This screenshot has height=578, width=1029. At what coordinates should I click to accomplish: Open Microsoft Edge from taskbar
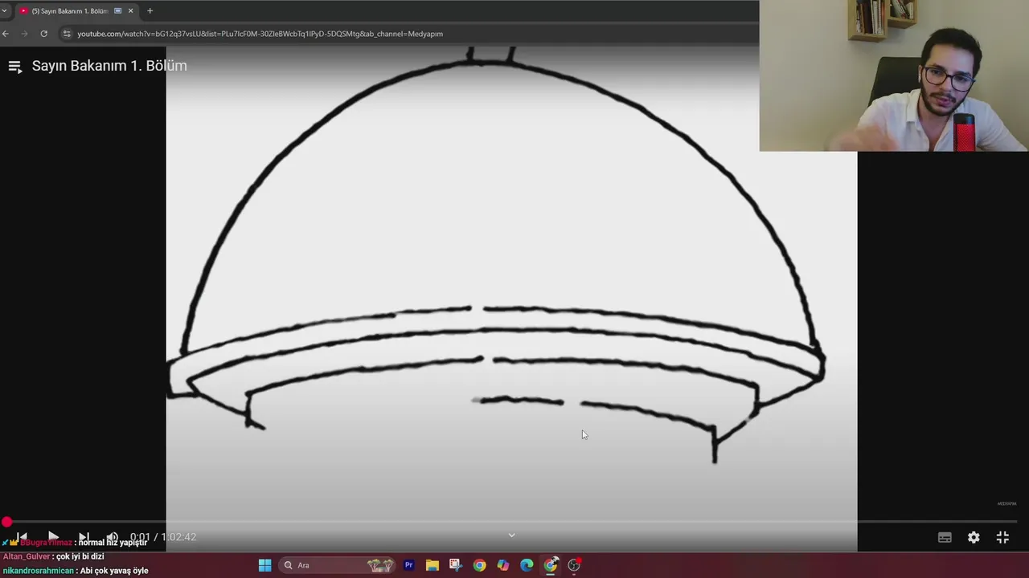point(527,565)
